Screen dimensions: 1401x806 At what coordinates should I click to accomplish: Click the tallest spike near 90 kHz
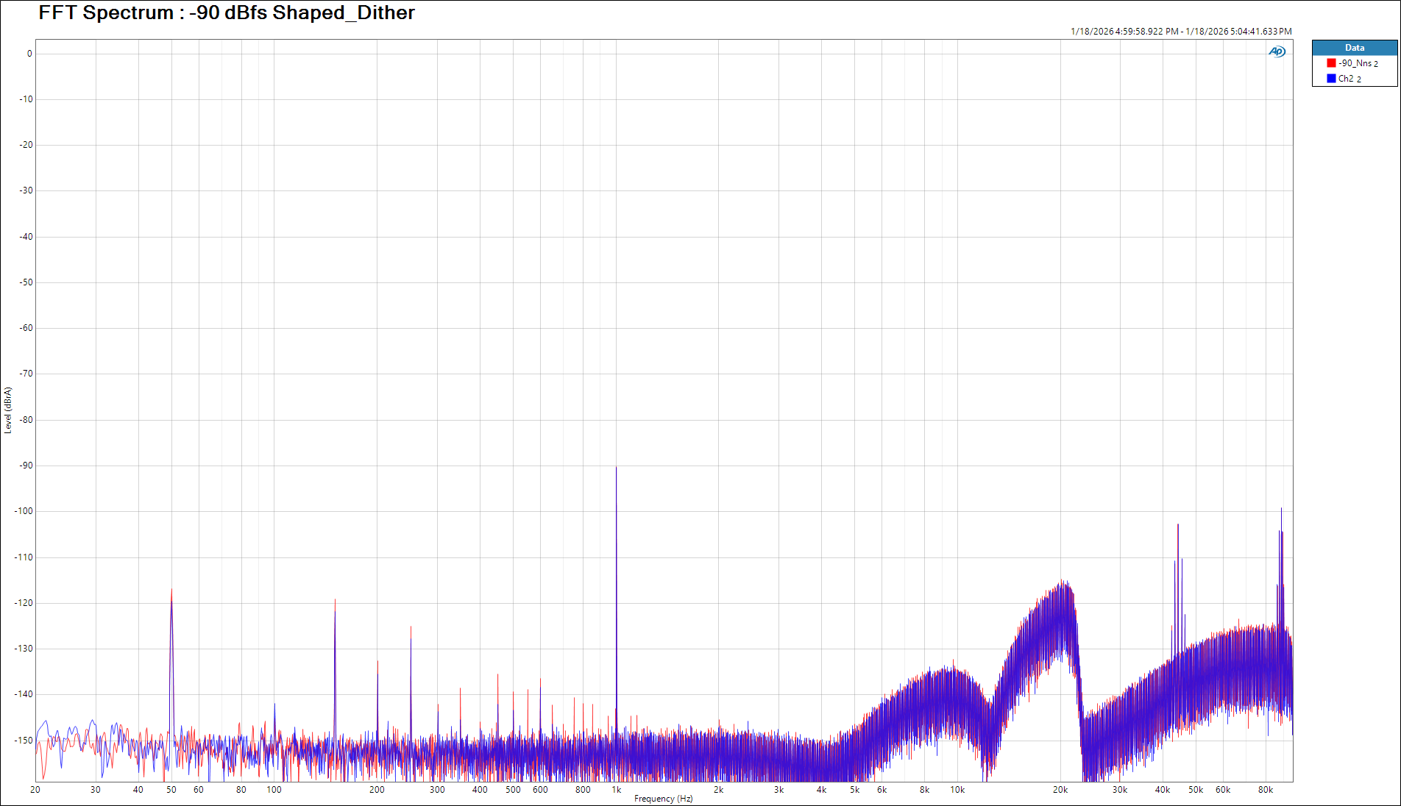pyautogui.click(x=1281, y=509)
